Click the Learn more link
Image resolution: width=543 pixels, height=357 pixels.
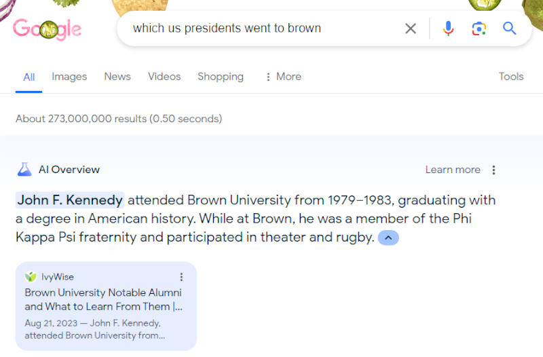(x=453, y=170)
